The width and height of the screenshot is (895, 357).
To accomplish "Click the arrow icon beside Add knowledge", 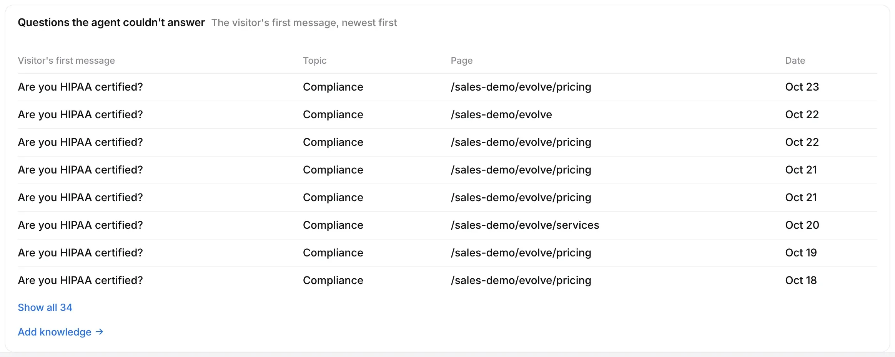I will [x=99, y=332].
